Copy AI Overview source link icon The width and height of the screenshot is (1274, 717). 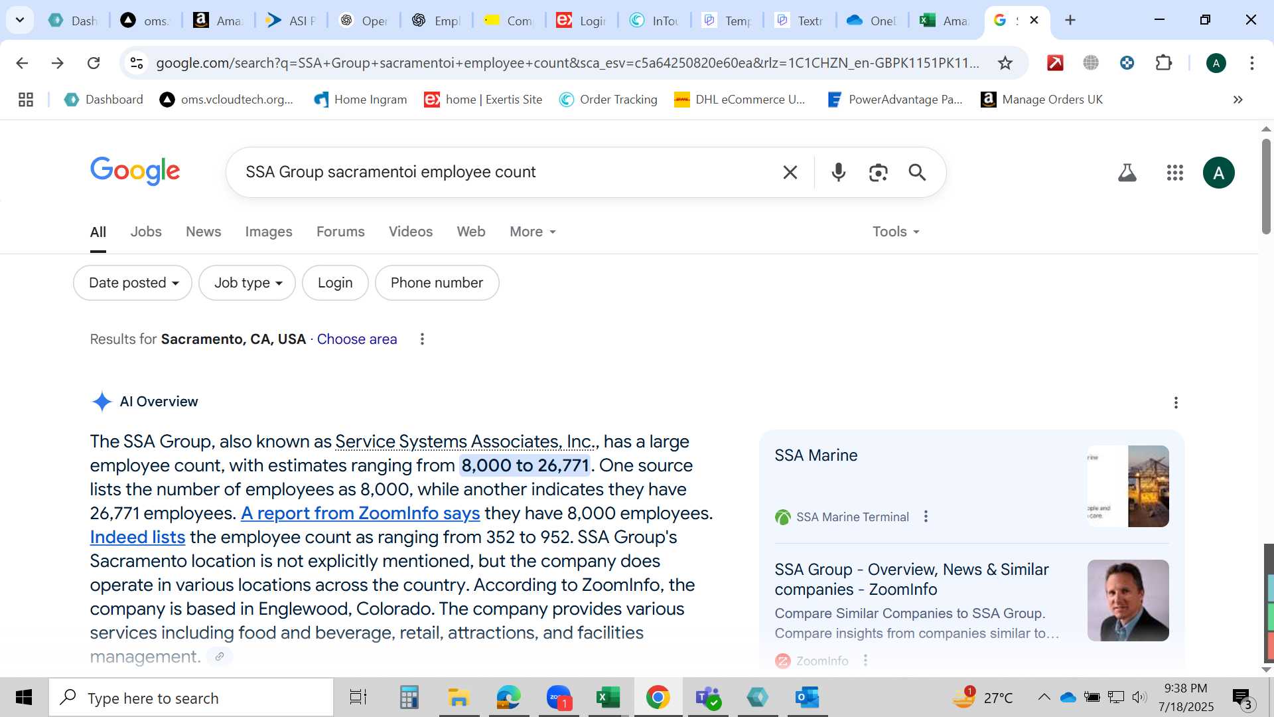pyautogui.click(x=220, y=657)
